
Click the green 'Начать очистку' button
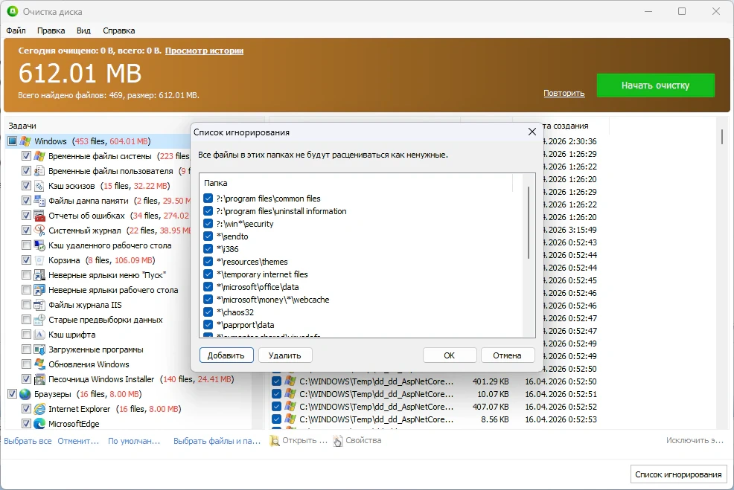(655, 86)
